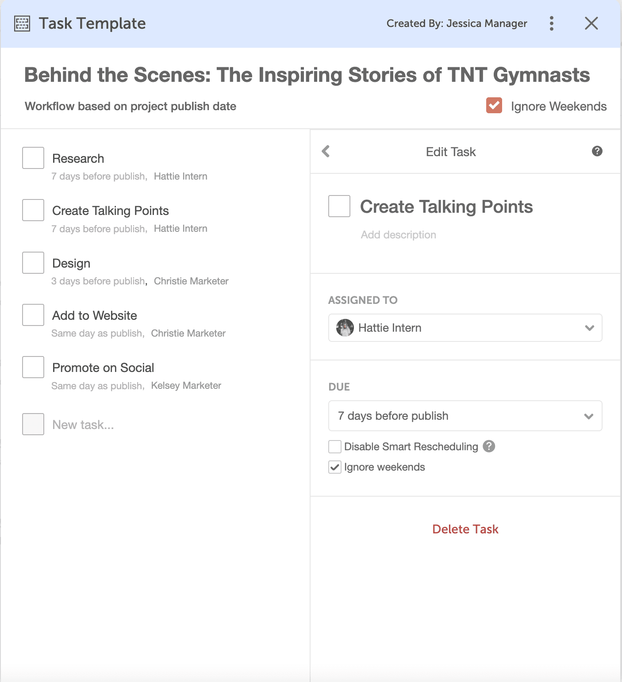Click Hattie Intern avatar in assignee field
Image resolution: width=622 pixels, height=682 pixels.
tap(345, 328)
